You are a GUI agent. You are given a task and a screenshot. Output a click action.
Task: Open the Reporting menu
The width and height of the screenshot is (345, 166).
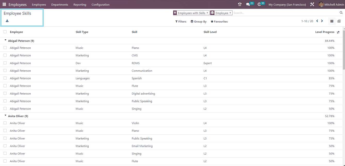pos(80,5)
